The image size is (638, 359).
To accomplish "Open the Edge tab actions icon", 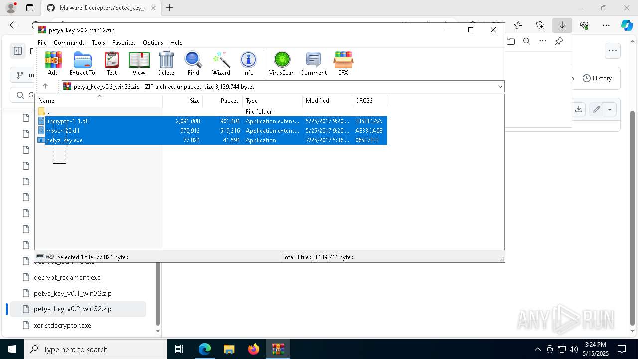I will coord(30,8).
